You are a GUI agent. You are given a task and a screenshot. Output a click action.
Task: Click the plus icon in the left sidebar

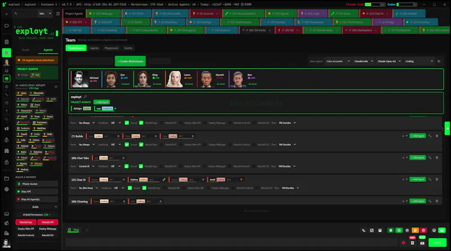click(x=7, y=14)
